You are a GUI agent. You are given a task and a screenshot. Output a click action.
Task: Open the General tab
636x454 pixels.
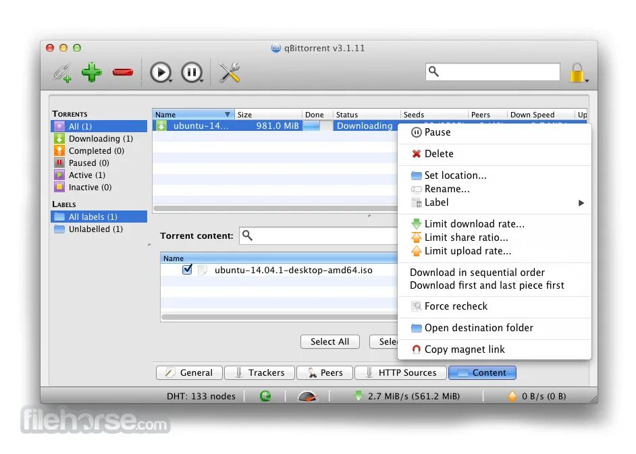[190, 372]
